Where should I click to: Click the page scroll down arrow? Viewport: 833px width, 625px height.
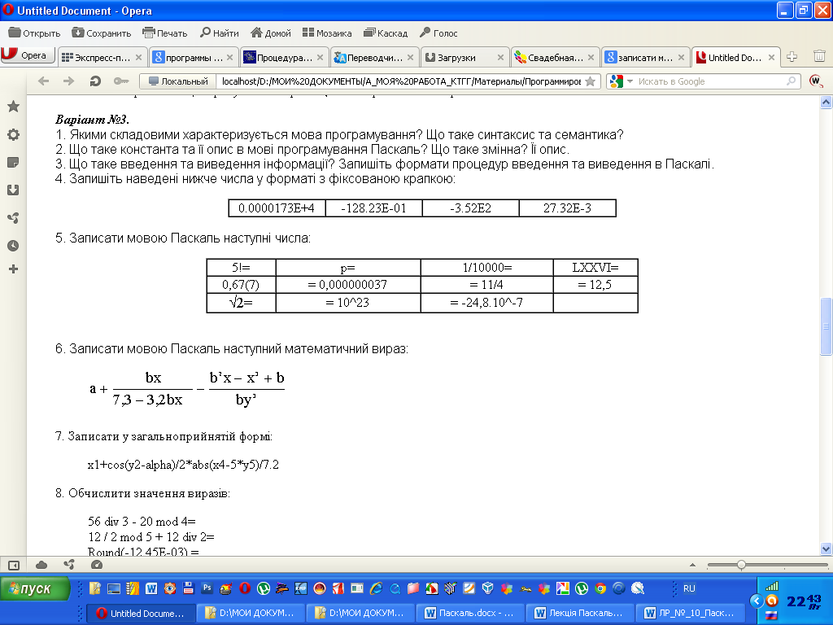(x=826, y=549)
